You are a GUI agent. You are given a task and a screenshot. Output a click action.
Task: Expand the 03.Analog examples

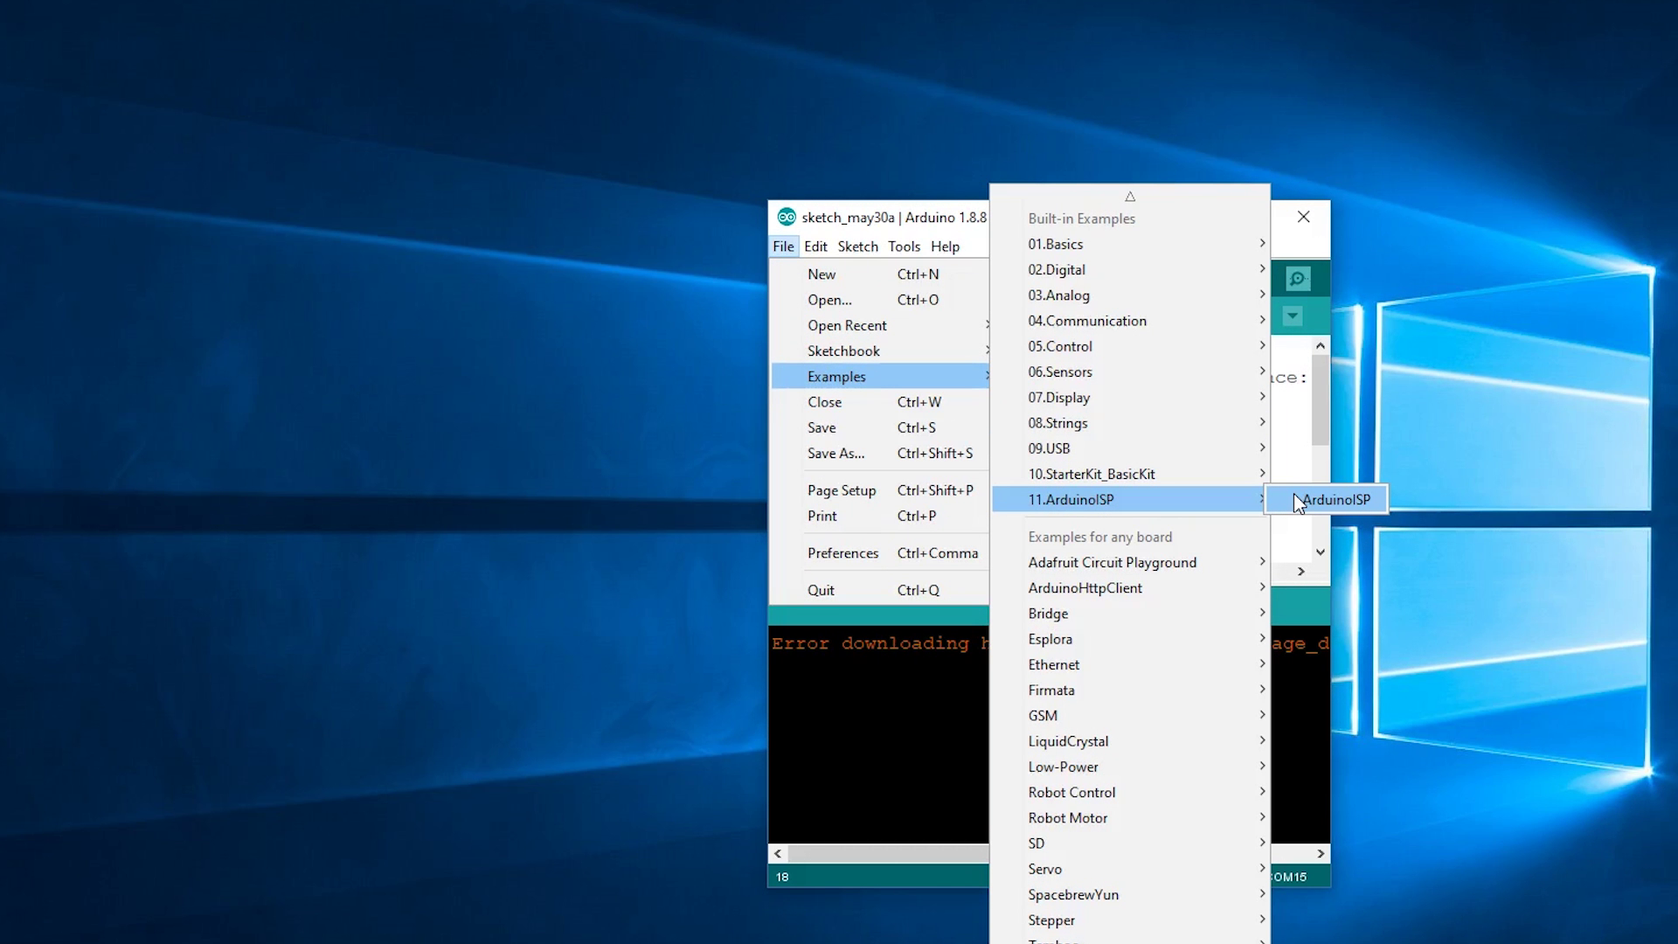coord(1130,295)
